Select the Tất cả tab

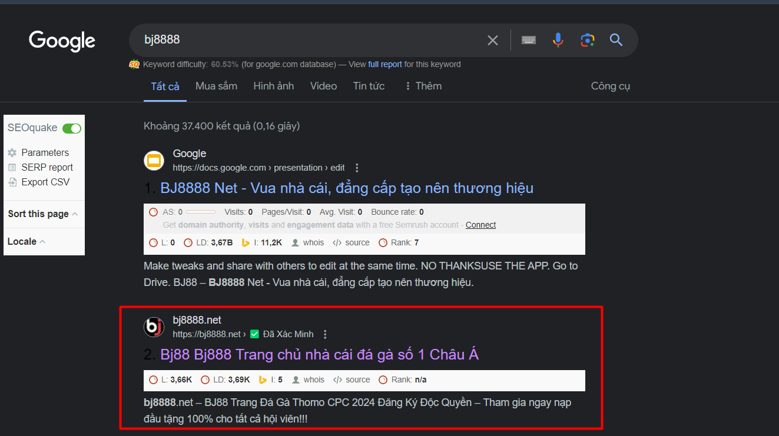click(x=165, y=86)
